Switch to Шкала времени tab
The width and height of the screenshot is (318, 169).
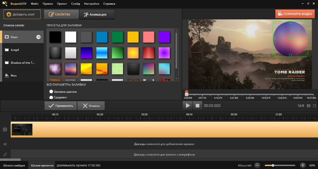[x=42, y=165]
